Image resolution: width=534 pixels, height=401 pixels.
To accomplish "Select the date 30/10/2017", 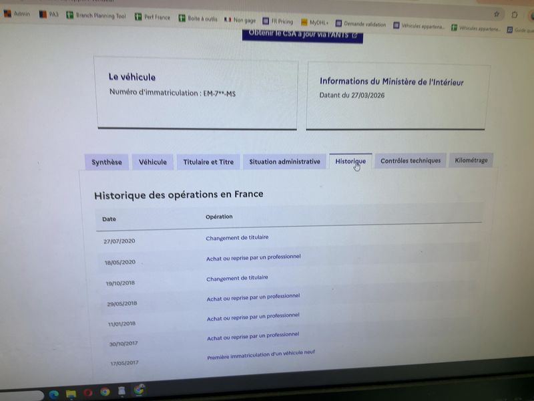I will coord(123,344).
